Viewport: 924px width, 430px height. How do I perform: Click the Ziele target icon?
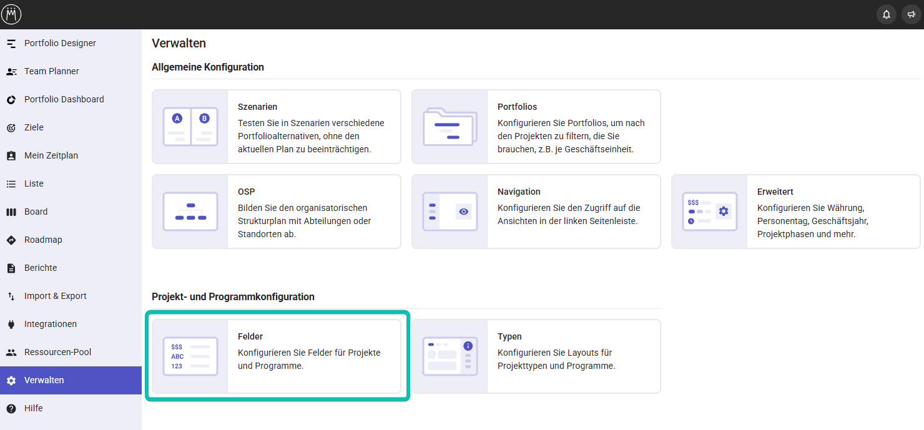pyautogui.click(x=11, y=128)
